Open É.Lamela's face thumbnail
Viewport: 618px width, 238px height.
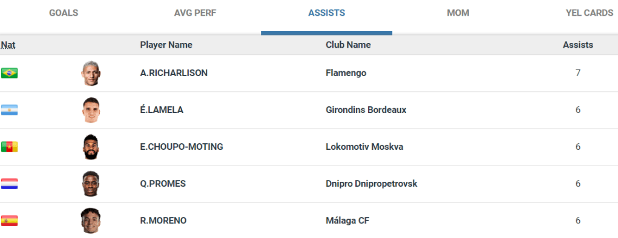coord(91,110)
